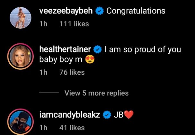Click the 1h timestamp under veezeebaybeh's comment
The image size is (195, 135).
point(43,24)
